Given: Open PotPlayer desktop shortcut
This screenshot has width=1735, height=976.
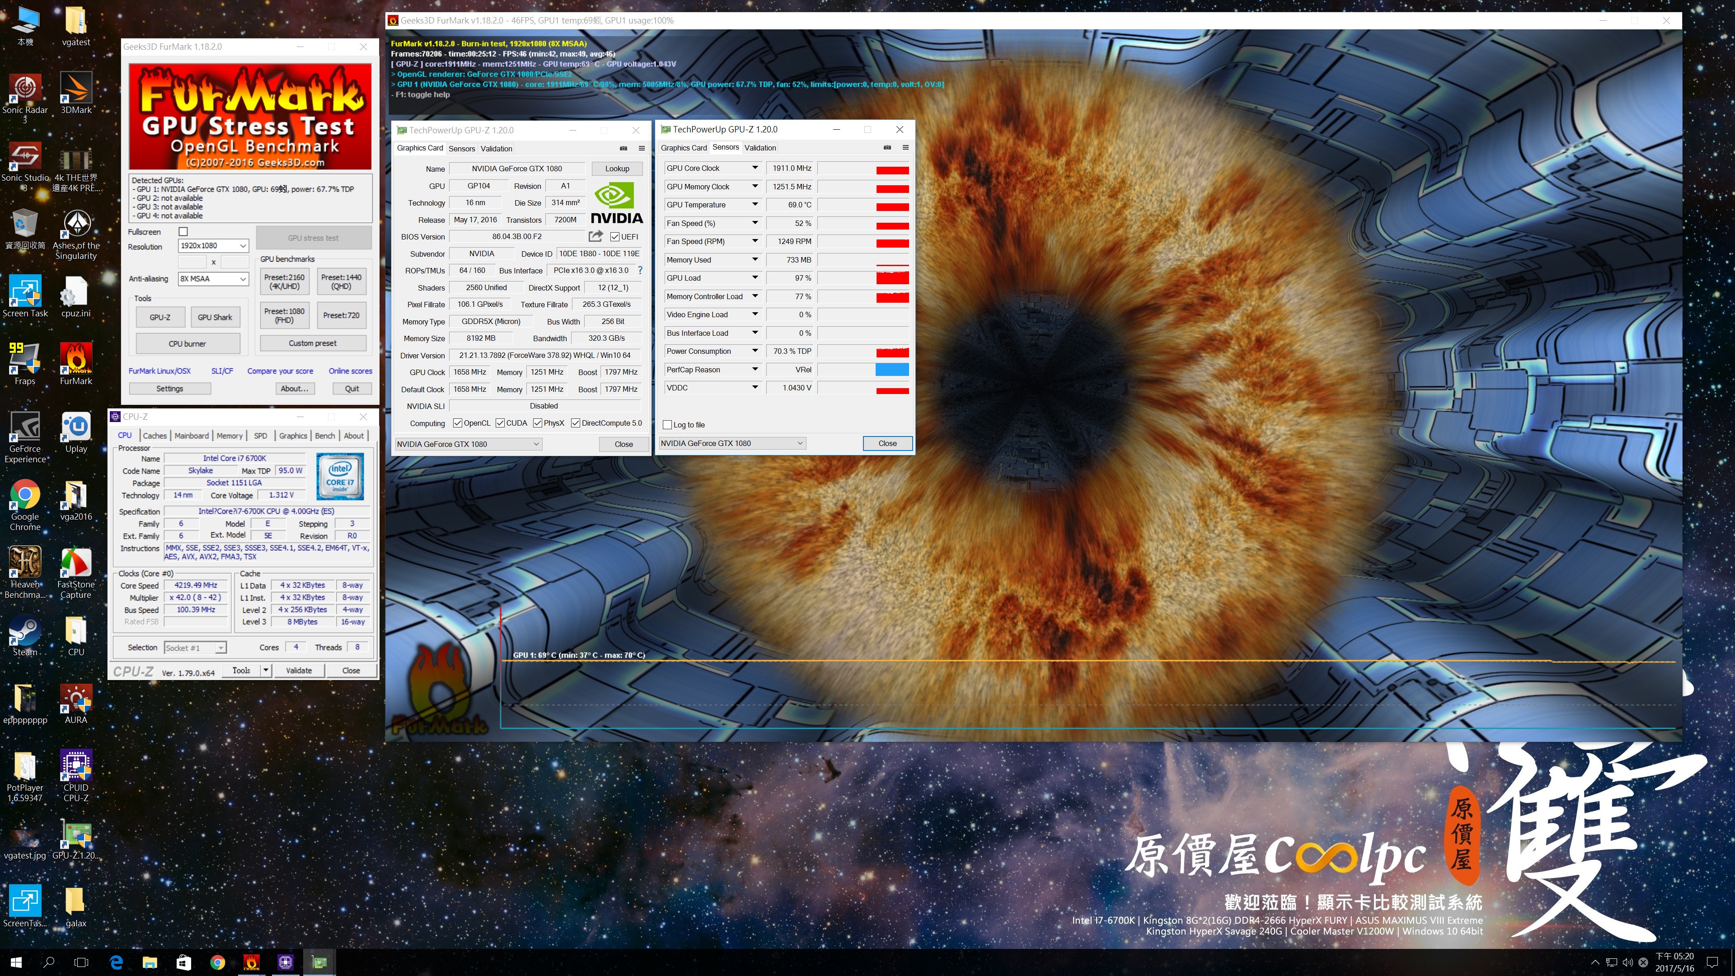Looking at the screenshot, I should [25, 777].
